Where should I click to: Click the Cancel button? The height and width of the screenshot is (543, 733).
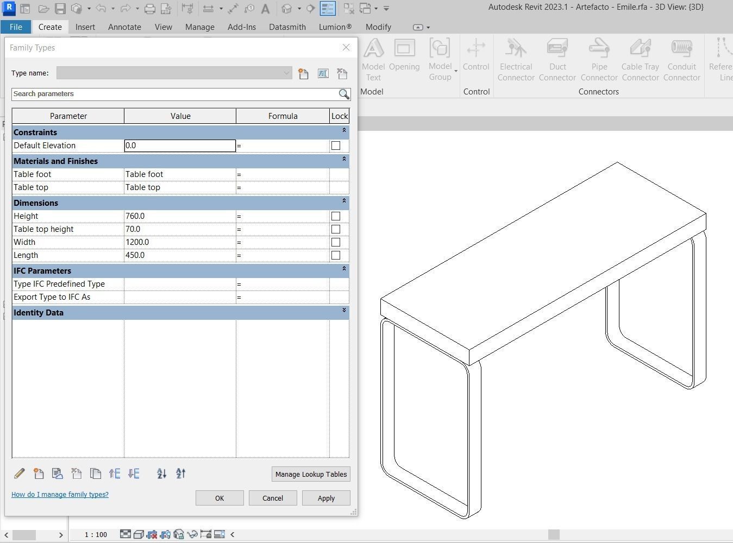(x=273, y=498)
